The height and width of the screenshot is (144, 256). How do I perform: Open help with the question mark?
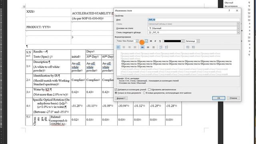229,11
